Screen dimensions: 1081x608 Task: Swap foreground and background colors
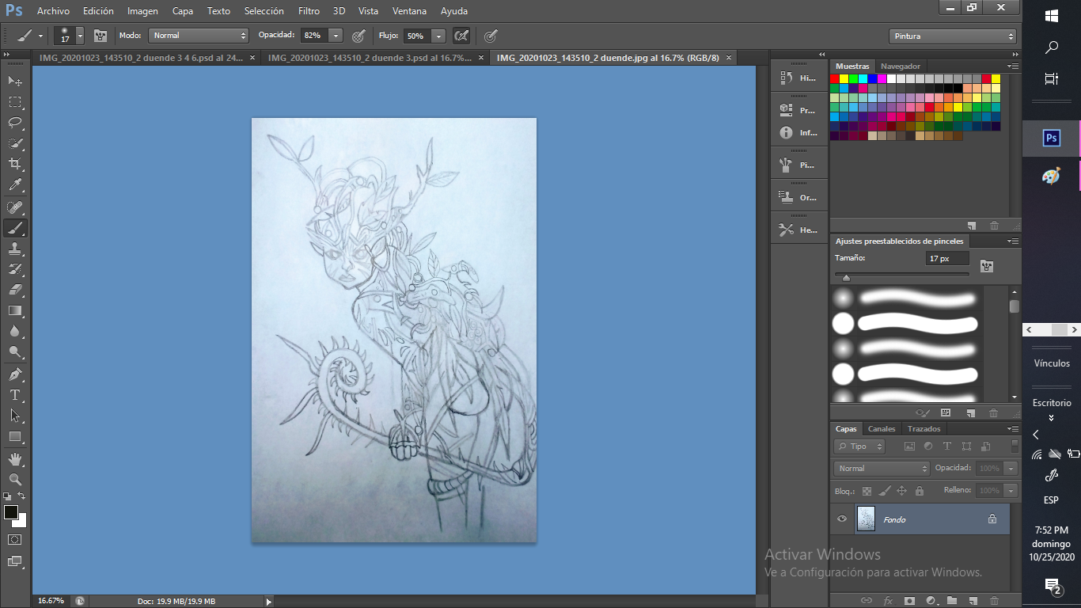click(22, 496)
